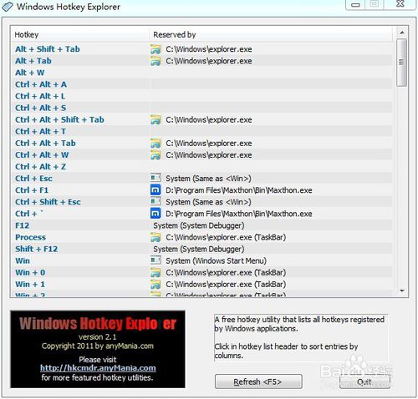Click System icon in Ctrl + Shift + Esc row
Image resolution: width=418 pixels, height=399 pixels.
click(x=155, y=202)
